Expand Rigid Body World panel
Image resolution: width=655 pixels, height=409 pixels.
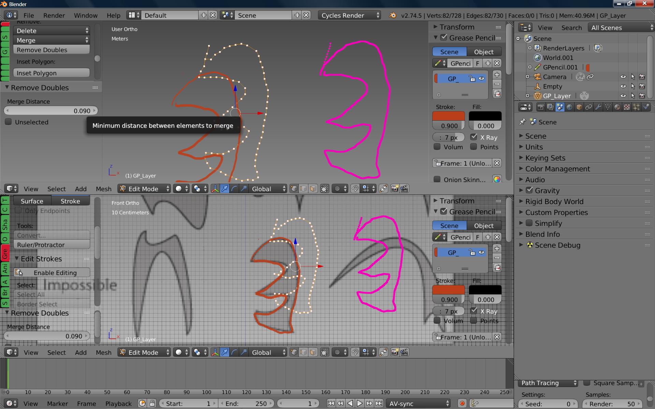[554, 201]
